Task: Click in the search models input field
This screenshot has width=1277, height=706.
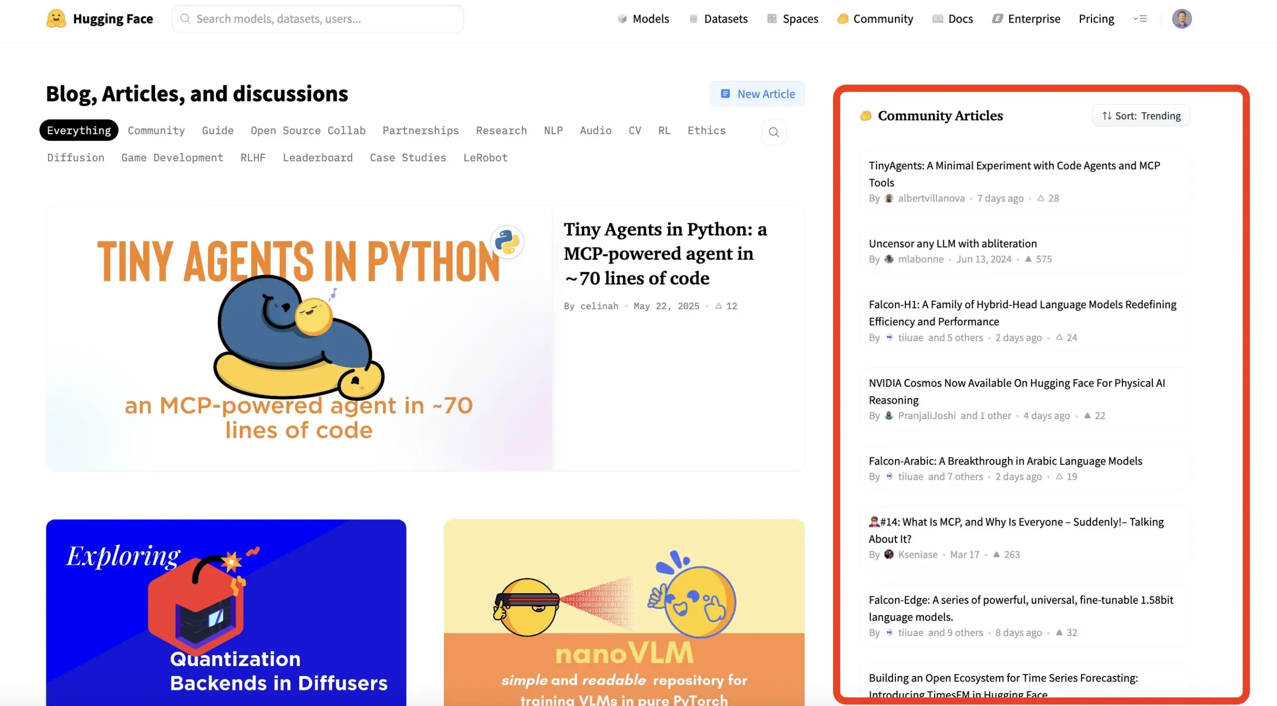Action: 318,19
